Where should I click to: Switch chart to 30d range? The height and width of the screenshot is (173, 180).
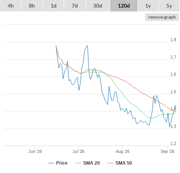point(98,6)
